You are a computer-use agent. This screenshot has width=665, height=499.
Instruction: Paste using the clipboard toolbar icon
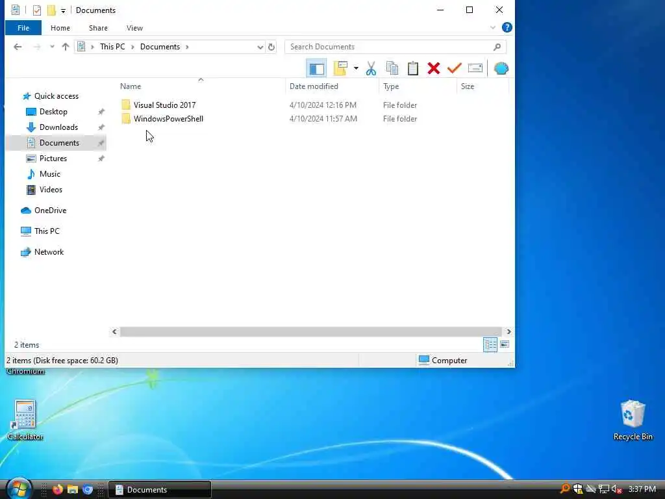coord(412,68)
